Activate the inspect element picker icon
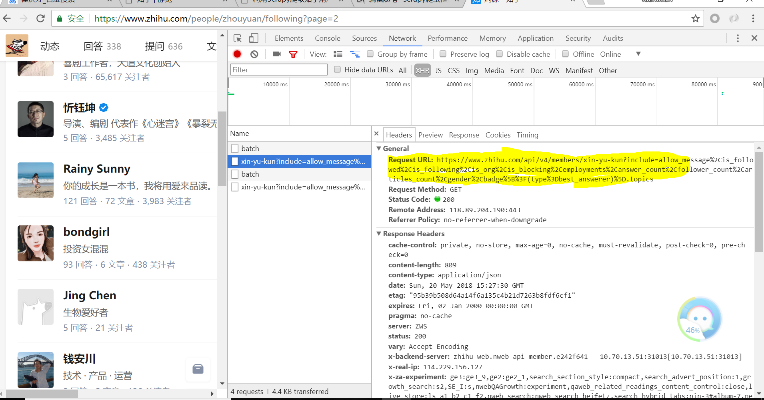This screenshot has width=764, height=400. click(238, 38)
